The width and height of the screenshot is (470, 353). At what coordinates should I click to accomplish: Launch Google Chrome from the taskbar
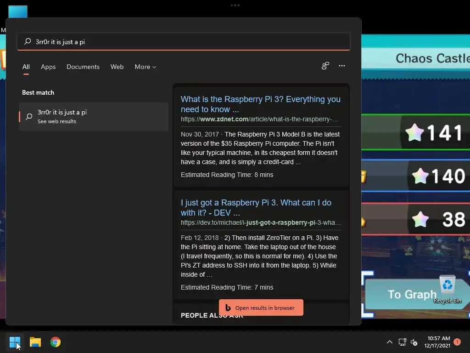pos(56,342)
